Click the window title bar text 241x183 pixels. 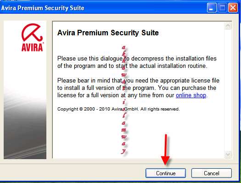43,8
